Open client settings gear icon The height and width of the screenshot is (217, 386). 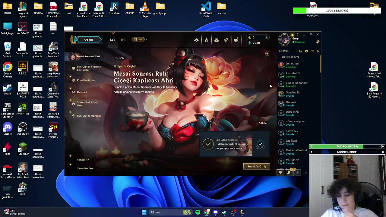coord(311,35)
